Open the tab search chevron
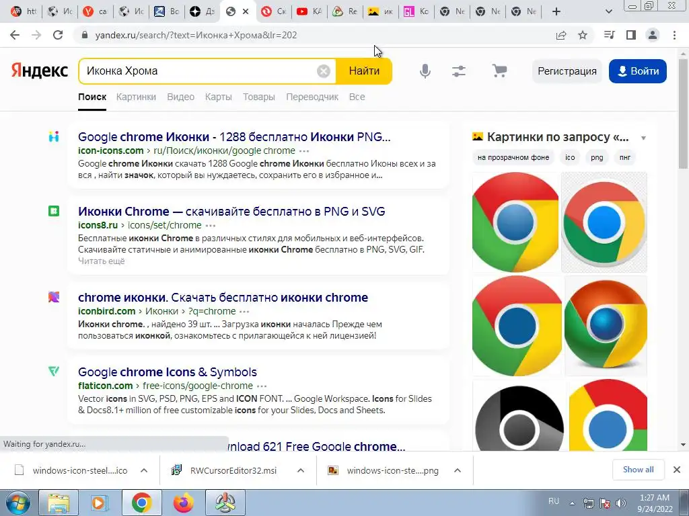This screenshot has width=689, height=516. click(609, 11)
